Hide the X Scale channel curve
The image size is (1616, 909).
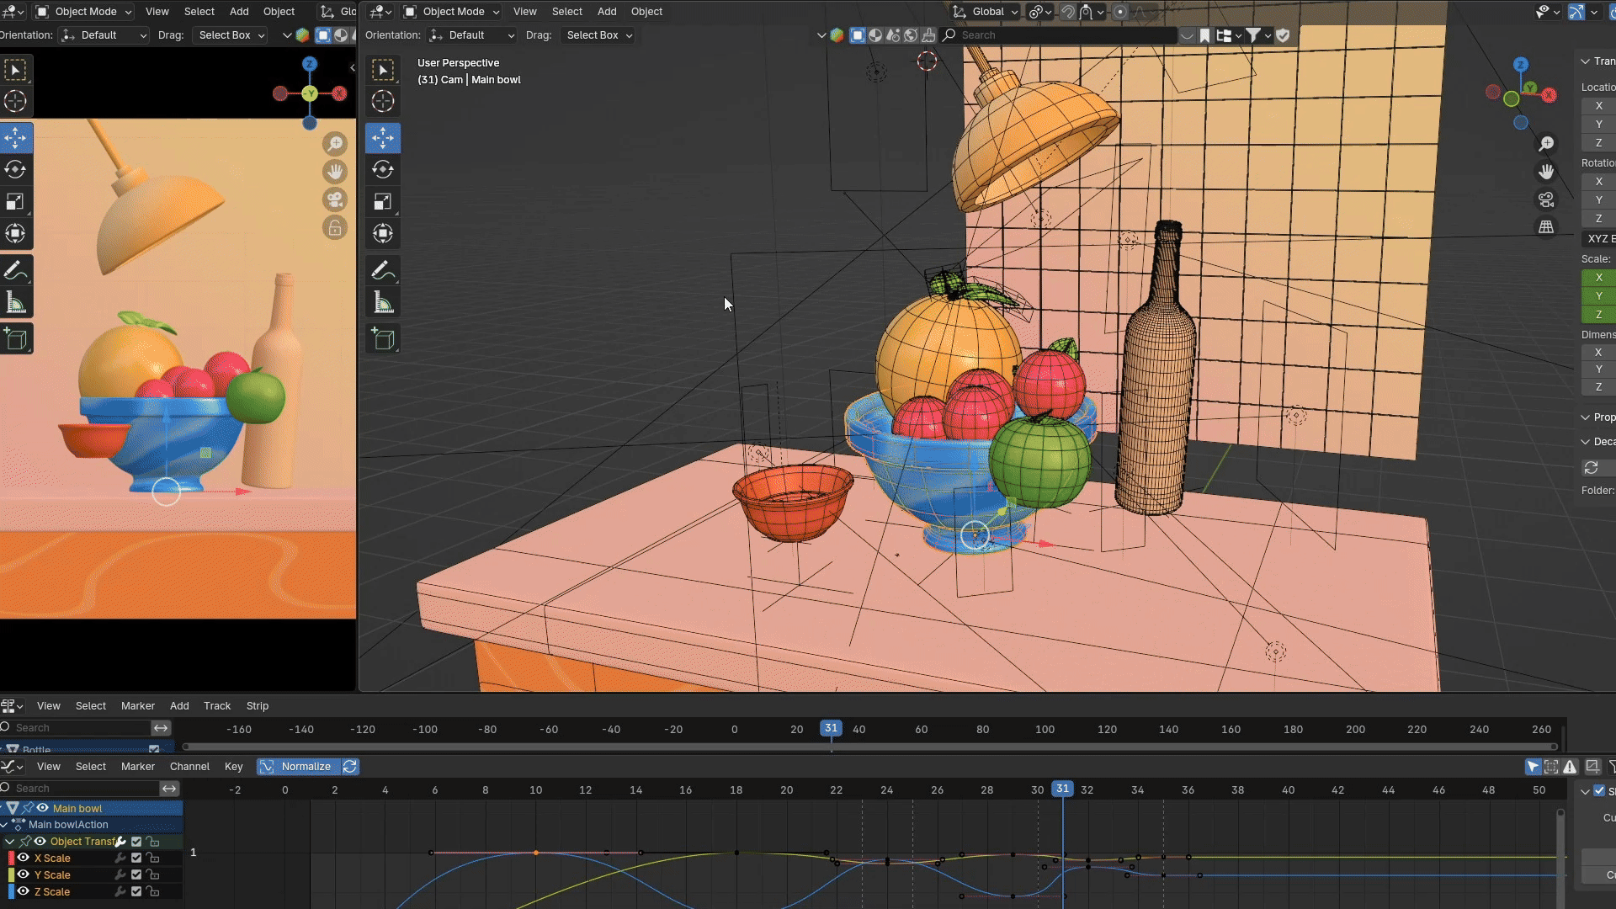[24, 858]
